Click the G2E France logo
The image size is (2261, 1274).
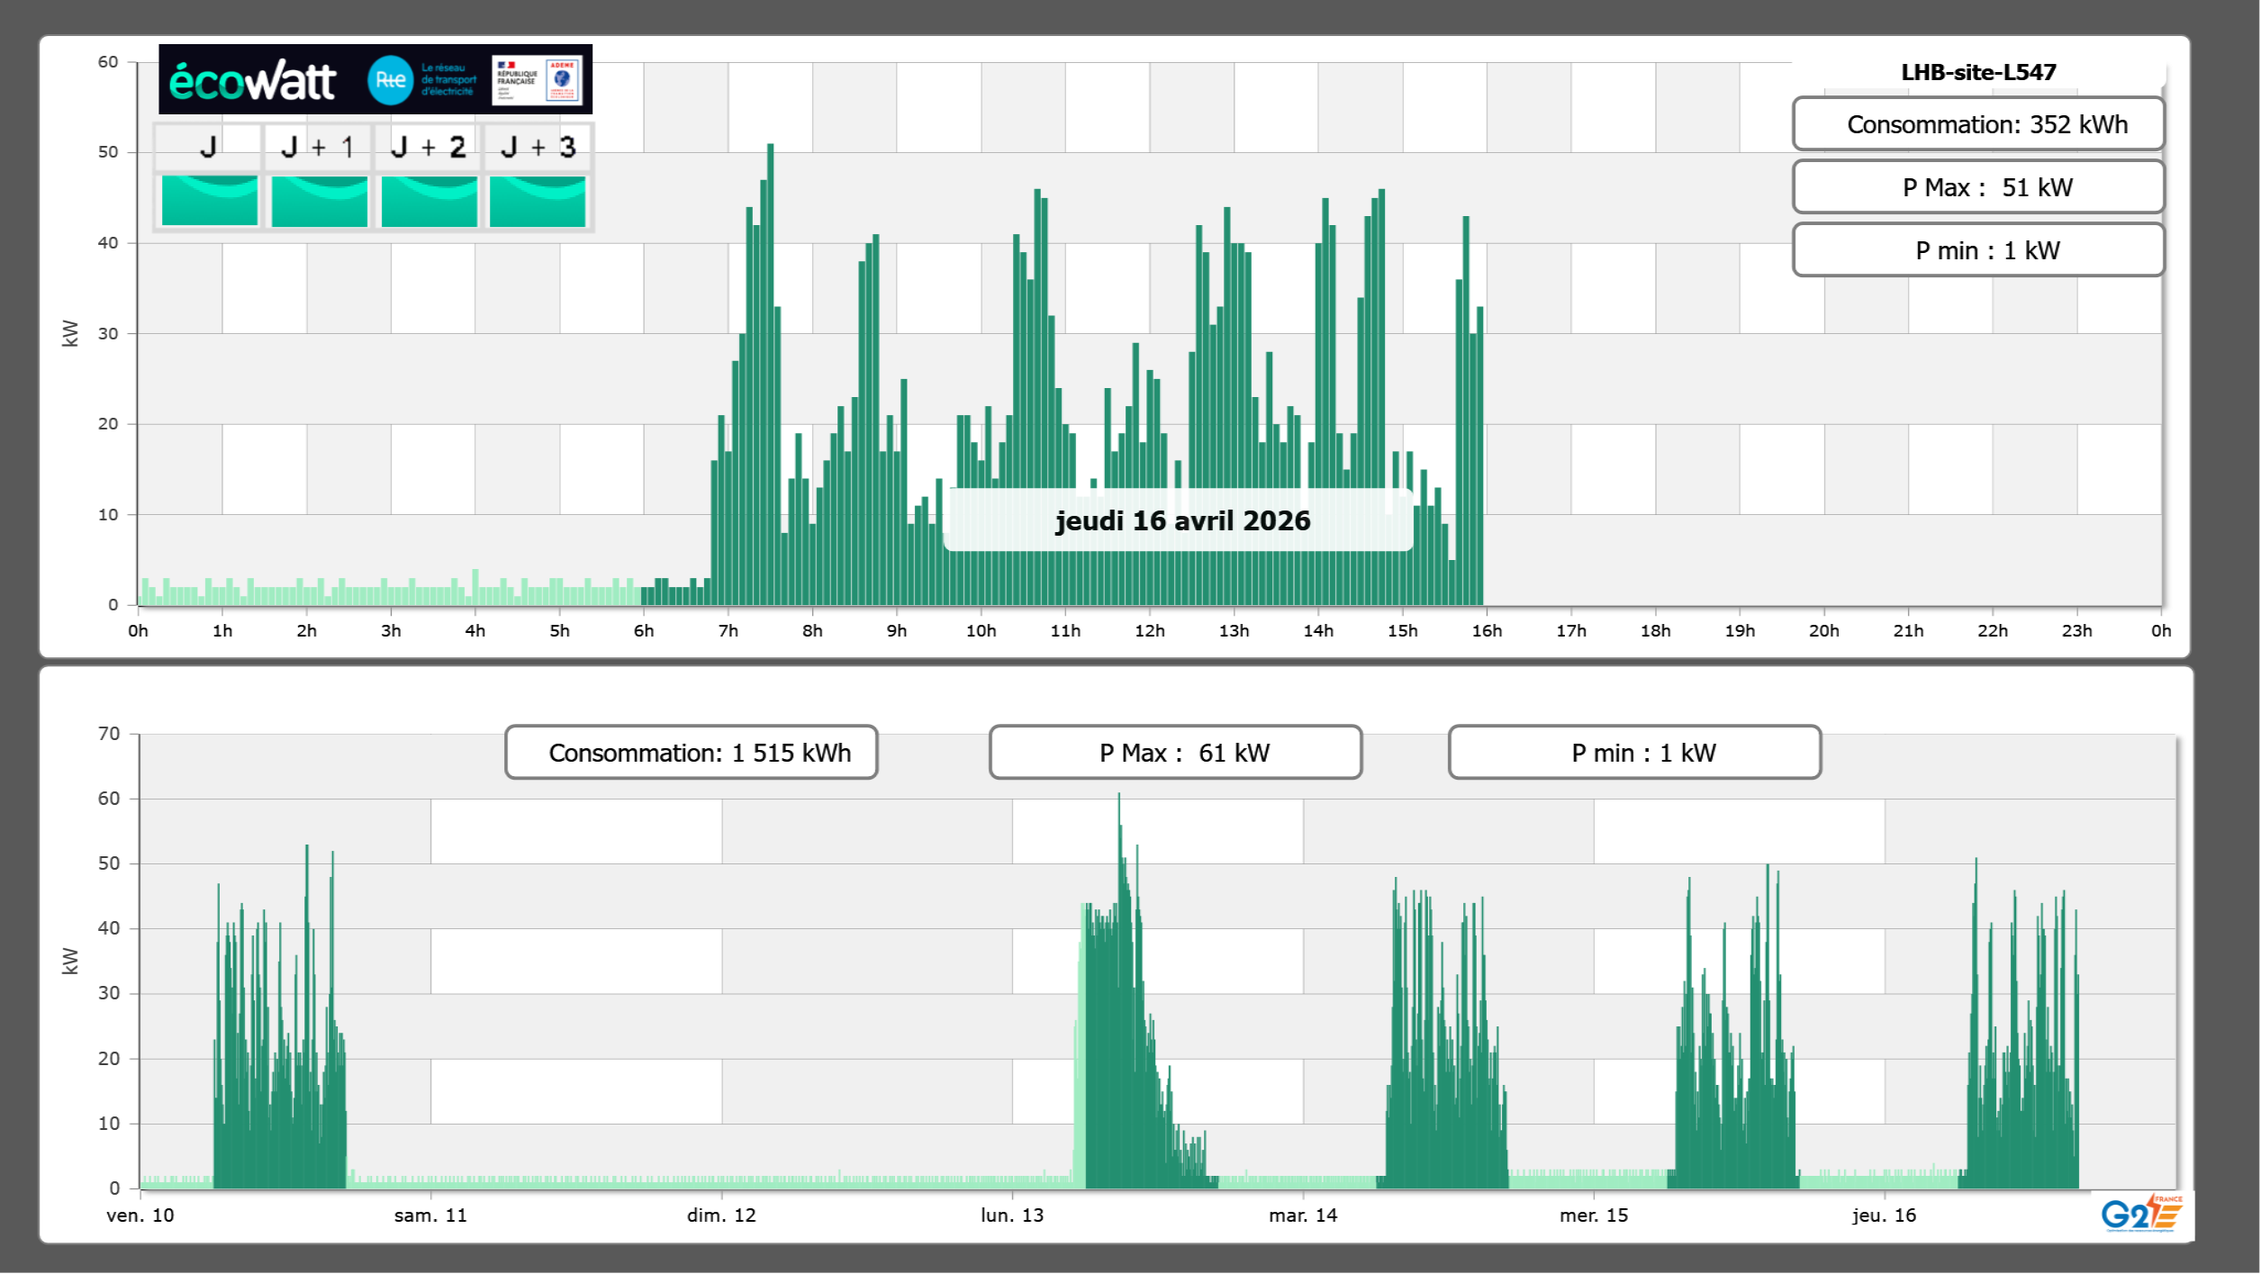[x=2141, y=1214]
